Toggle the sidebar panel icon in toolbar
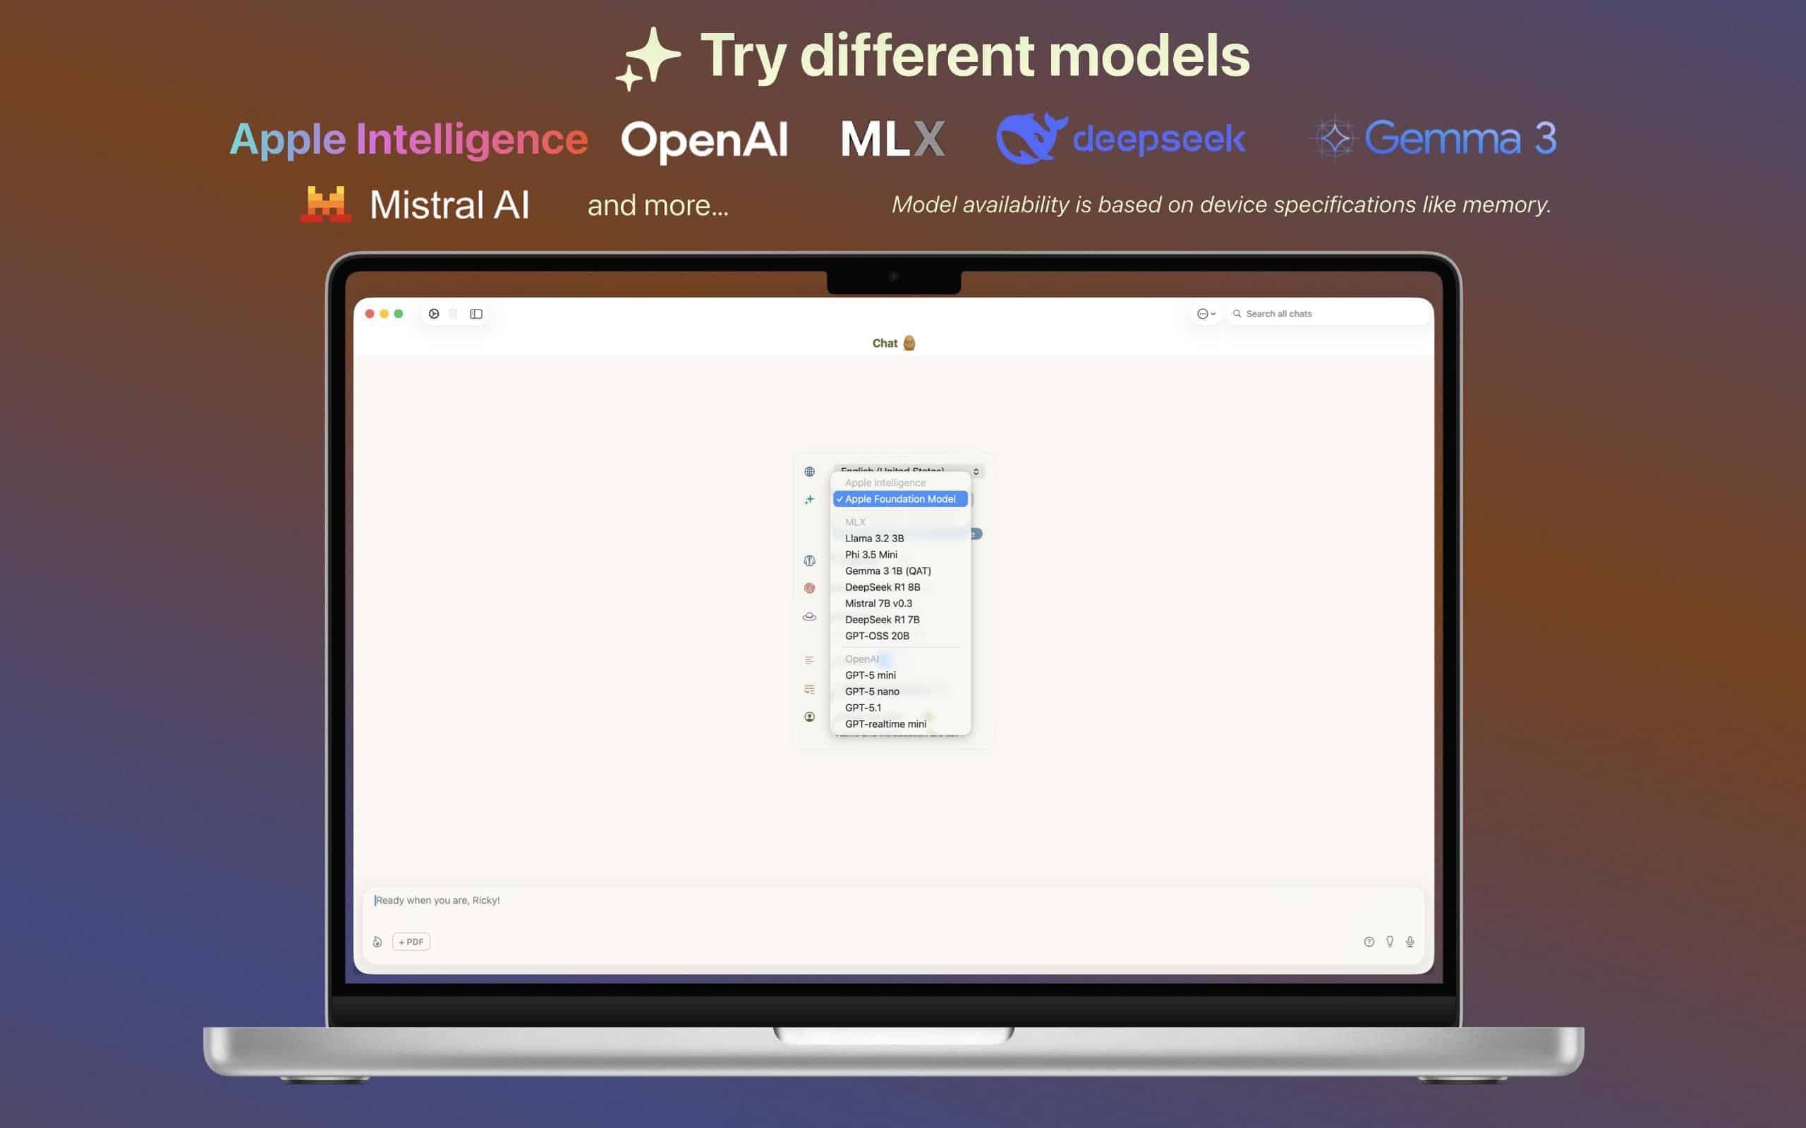This screenshot has width=1806, height=1128. tap(476, 314)
